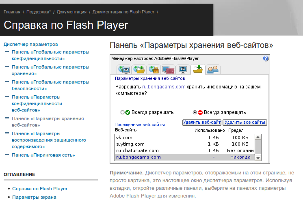Viewport: 303px width, 202px height.
Task: Open 'Глобальные параметры безопасности' sidebar link
Action: point(50,85)
